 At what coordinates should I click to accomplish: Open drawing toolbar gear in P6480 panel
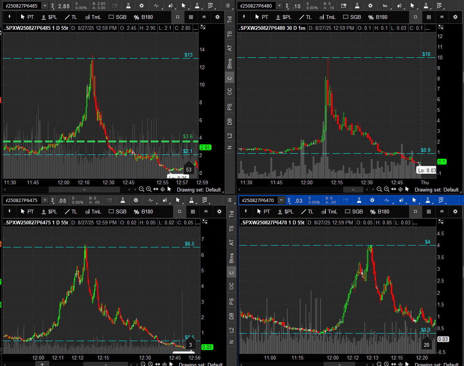click(455, 17)
